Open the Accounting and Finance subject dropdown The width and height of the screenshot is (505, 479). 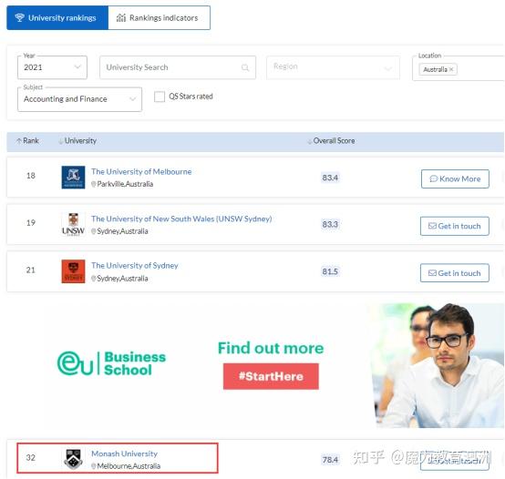[x=79, y=99]
